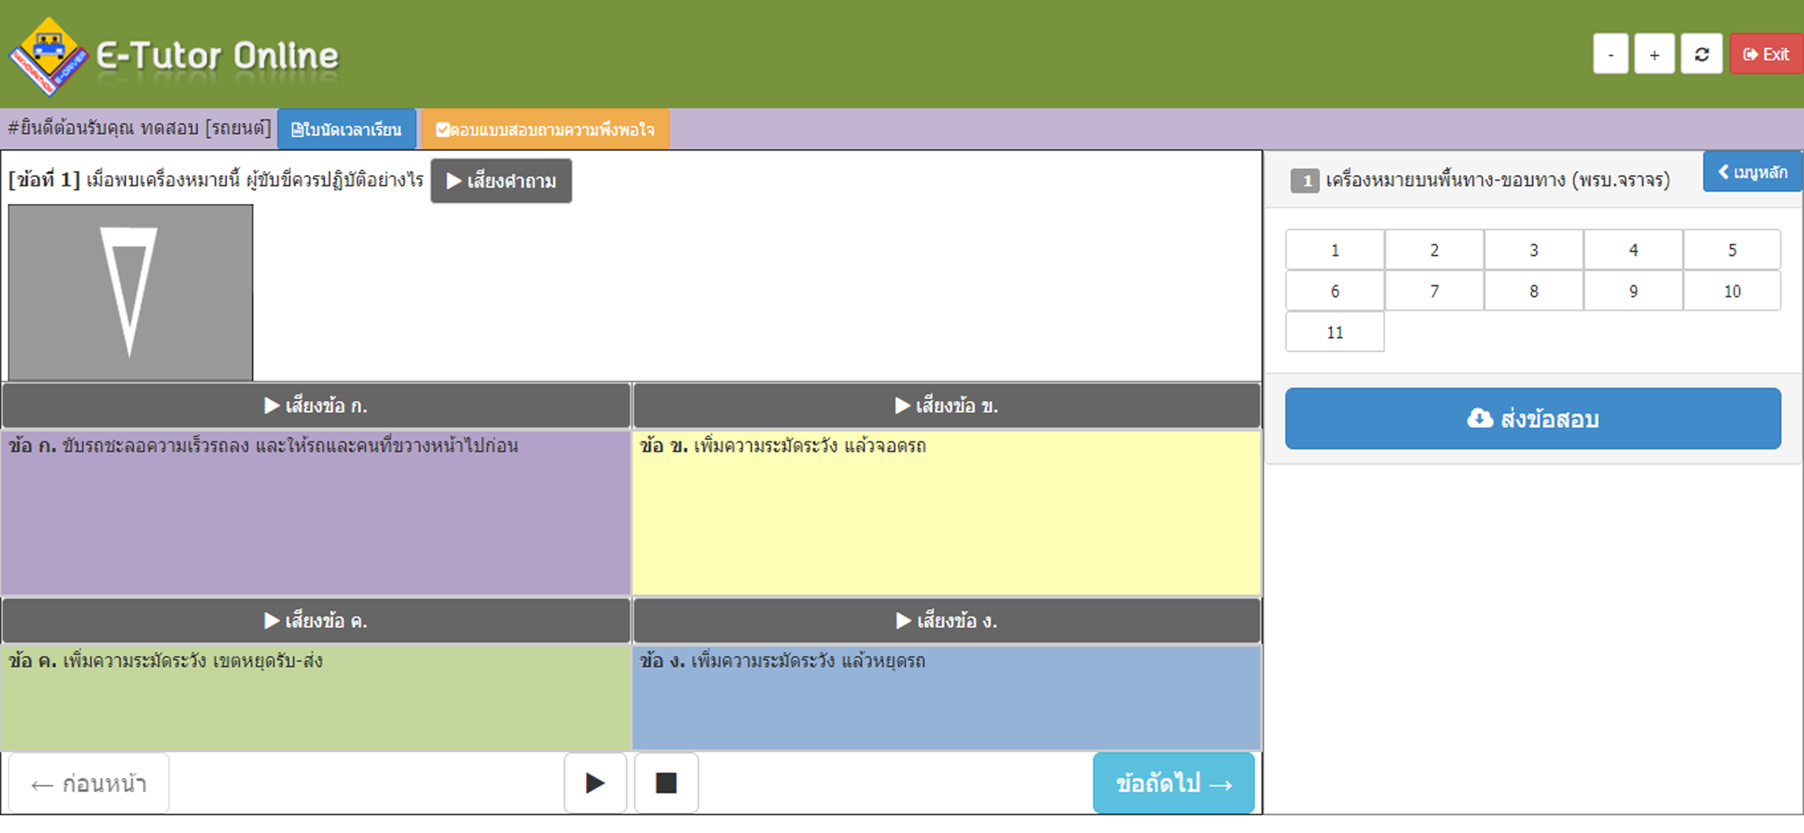The height and width of the screenshot is (833, 1804).
Task: Jump to question 1
Action: click(x=1335, y=250)
